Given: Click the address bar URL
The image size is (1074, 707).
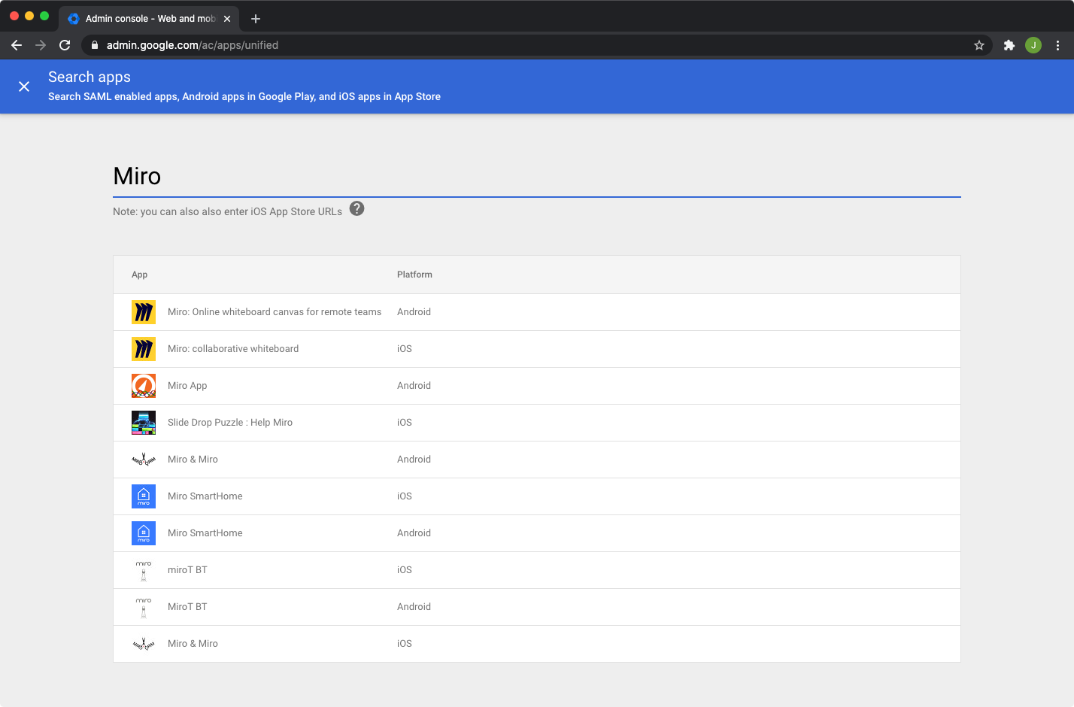Looking at the screenshot, I should [x=193, y=45].
